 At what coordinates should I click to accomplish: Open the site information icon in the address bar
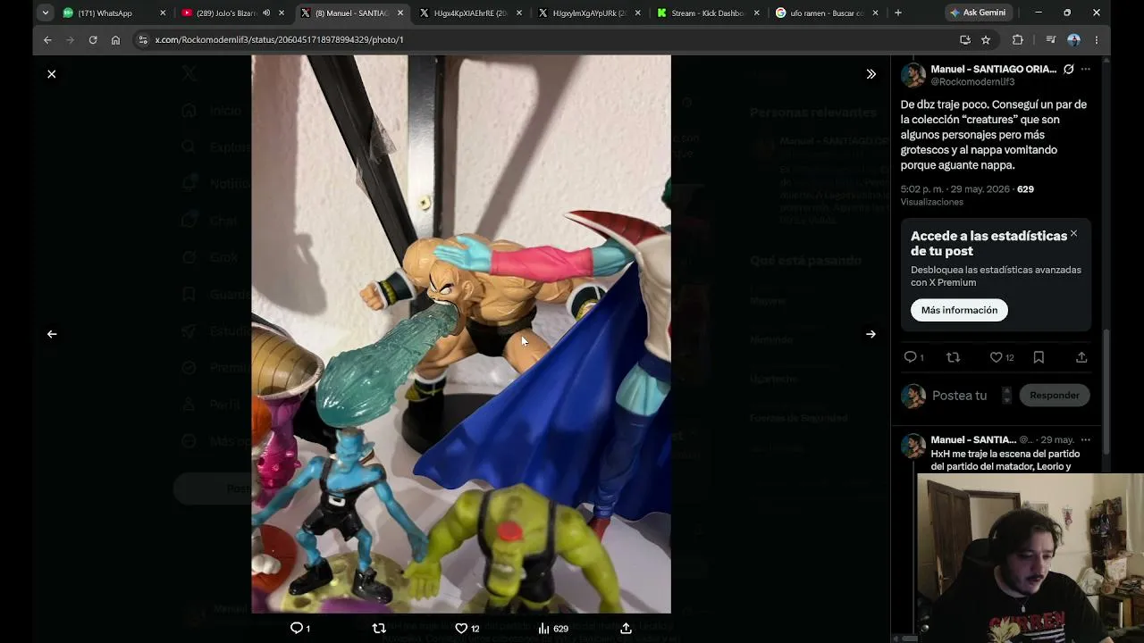143,40
